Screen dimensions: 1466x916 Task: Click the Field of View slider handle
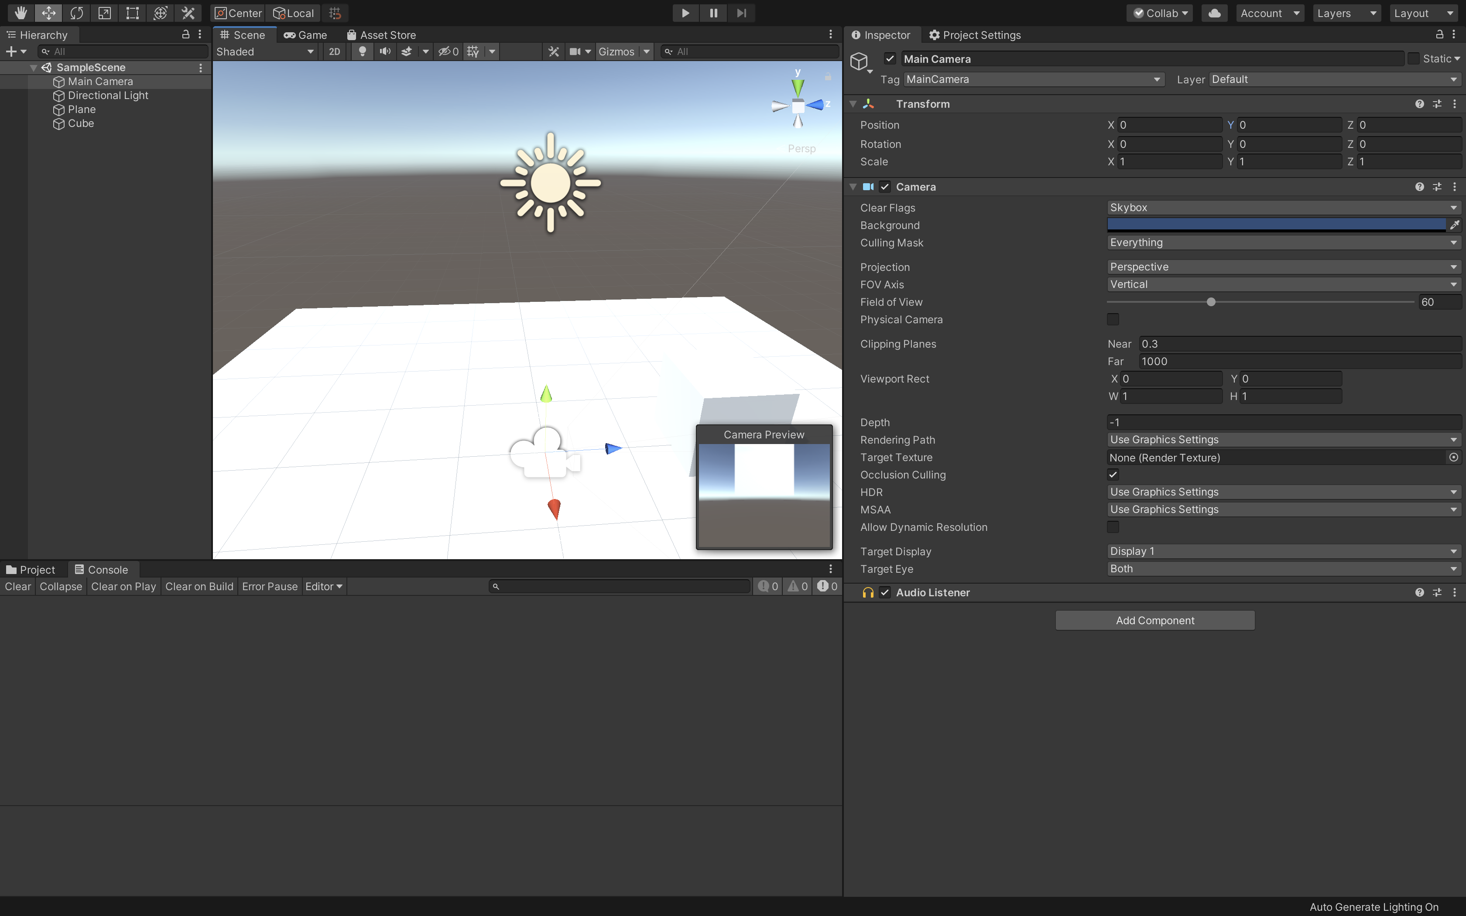point(1211,302)
